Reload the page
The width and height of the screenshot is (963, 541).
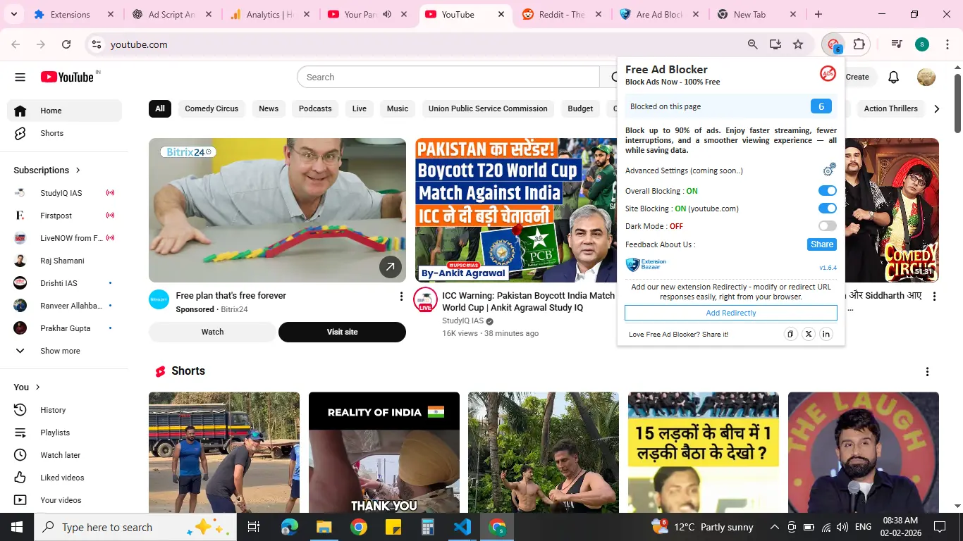coord(66,44)
